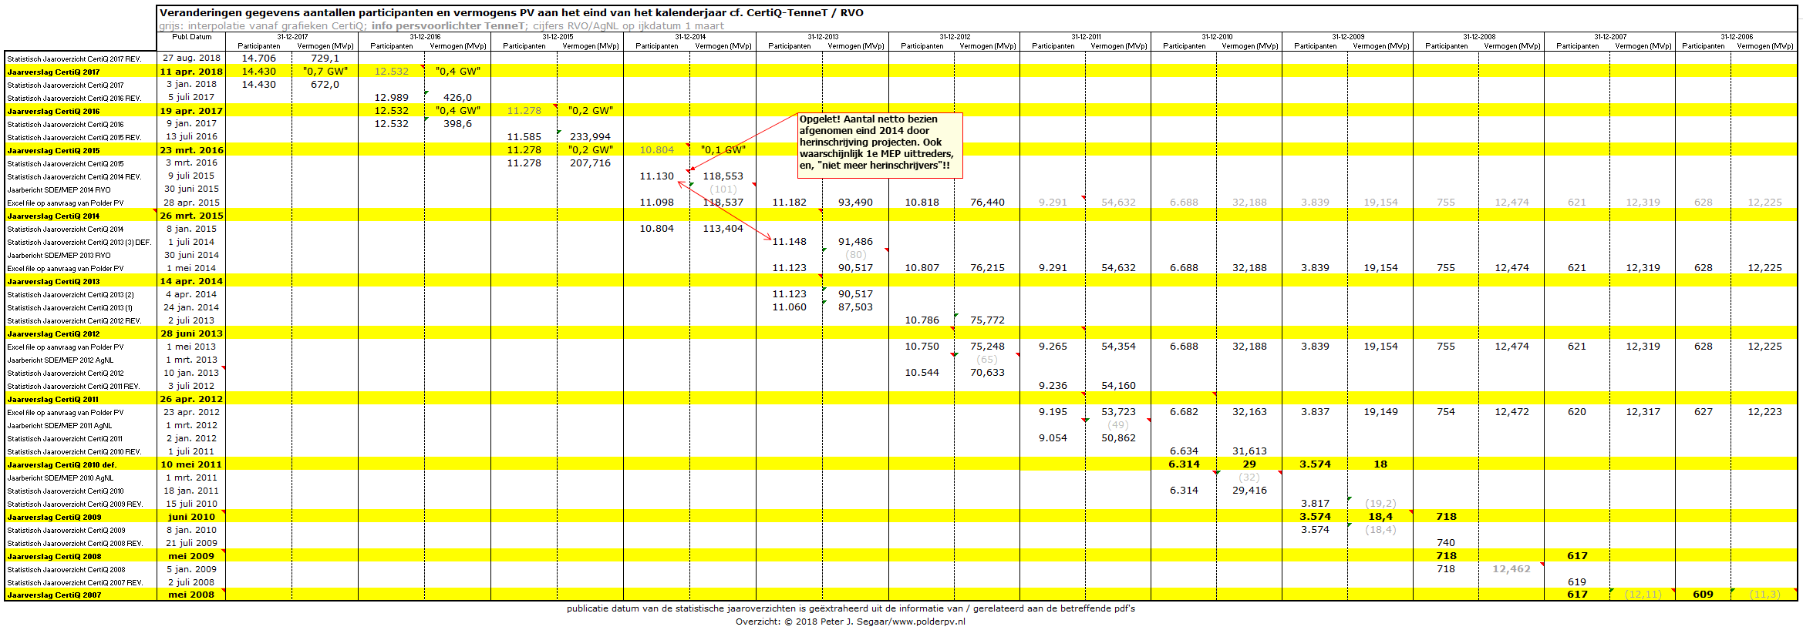
Task: Select the date cell '11 apr. 2018'
Action: [x=191, y=72]
